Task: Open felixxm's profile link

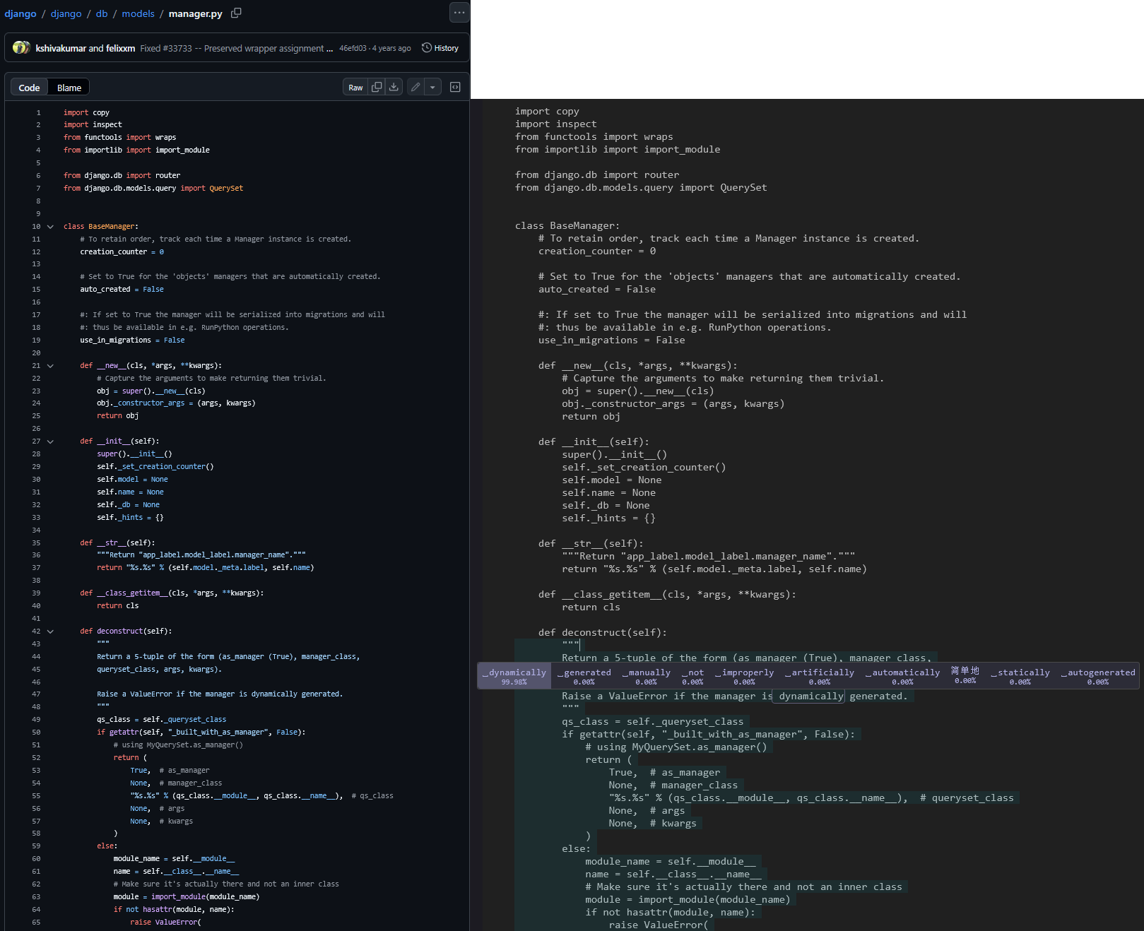Action: 120,48
